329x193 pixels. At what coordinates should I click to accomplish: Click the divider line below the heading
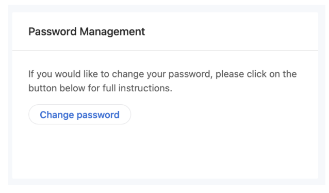165,51
